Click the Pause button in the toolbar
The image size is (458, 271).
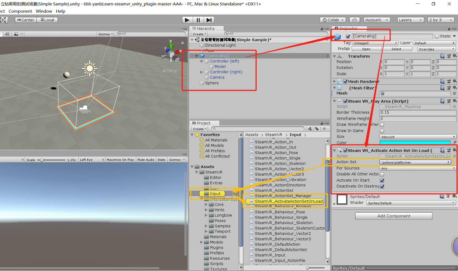point(198,20)
